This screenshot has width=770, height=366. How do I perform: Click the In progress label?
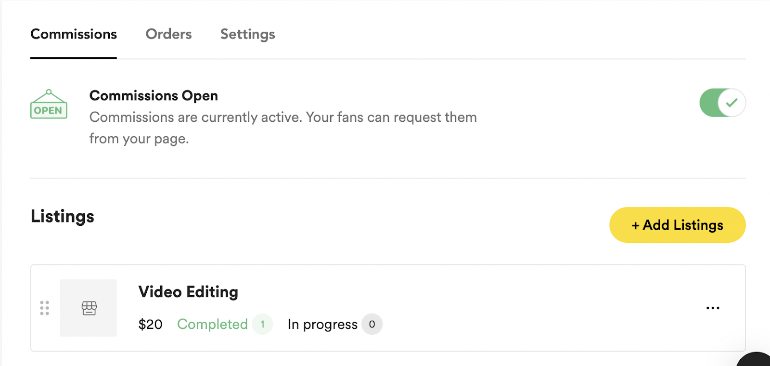pyautogui.click(x=322, y=324)
